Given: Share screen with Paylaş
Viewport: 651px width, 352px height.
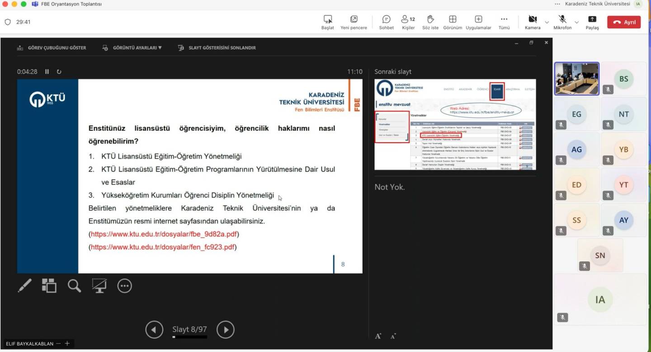Looking at the screenshot, I should click(x=592, y=22).
